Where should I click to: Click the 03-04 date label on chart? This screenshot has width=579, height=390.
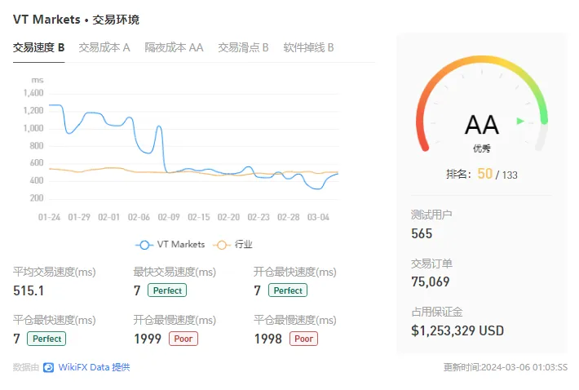(x=318, y=217)
